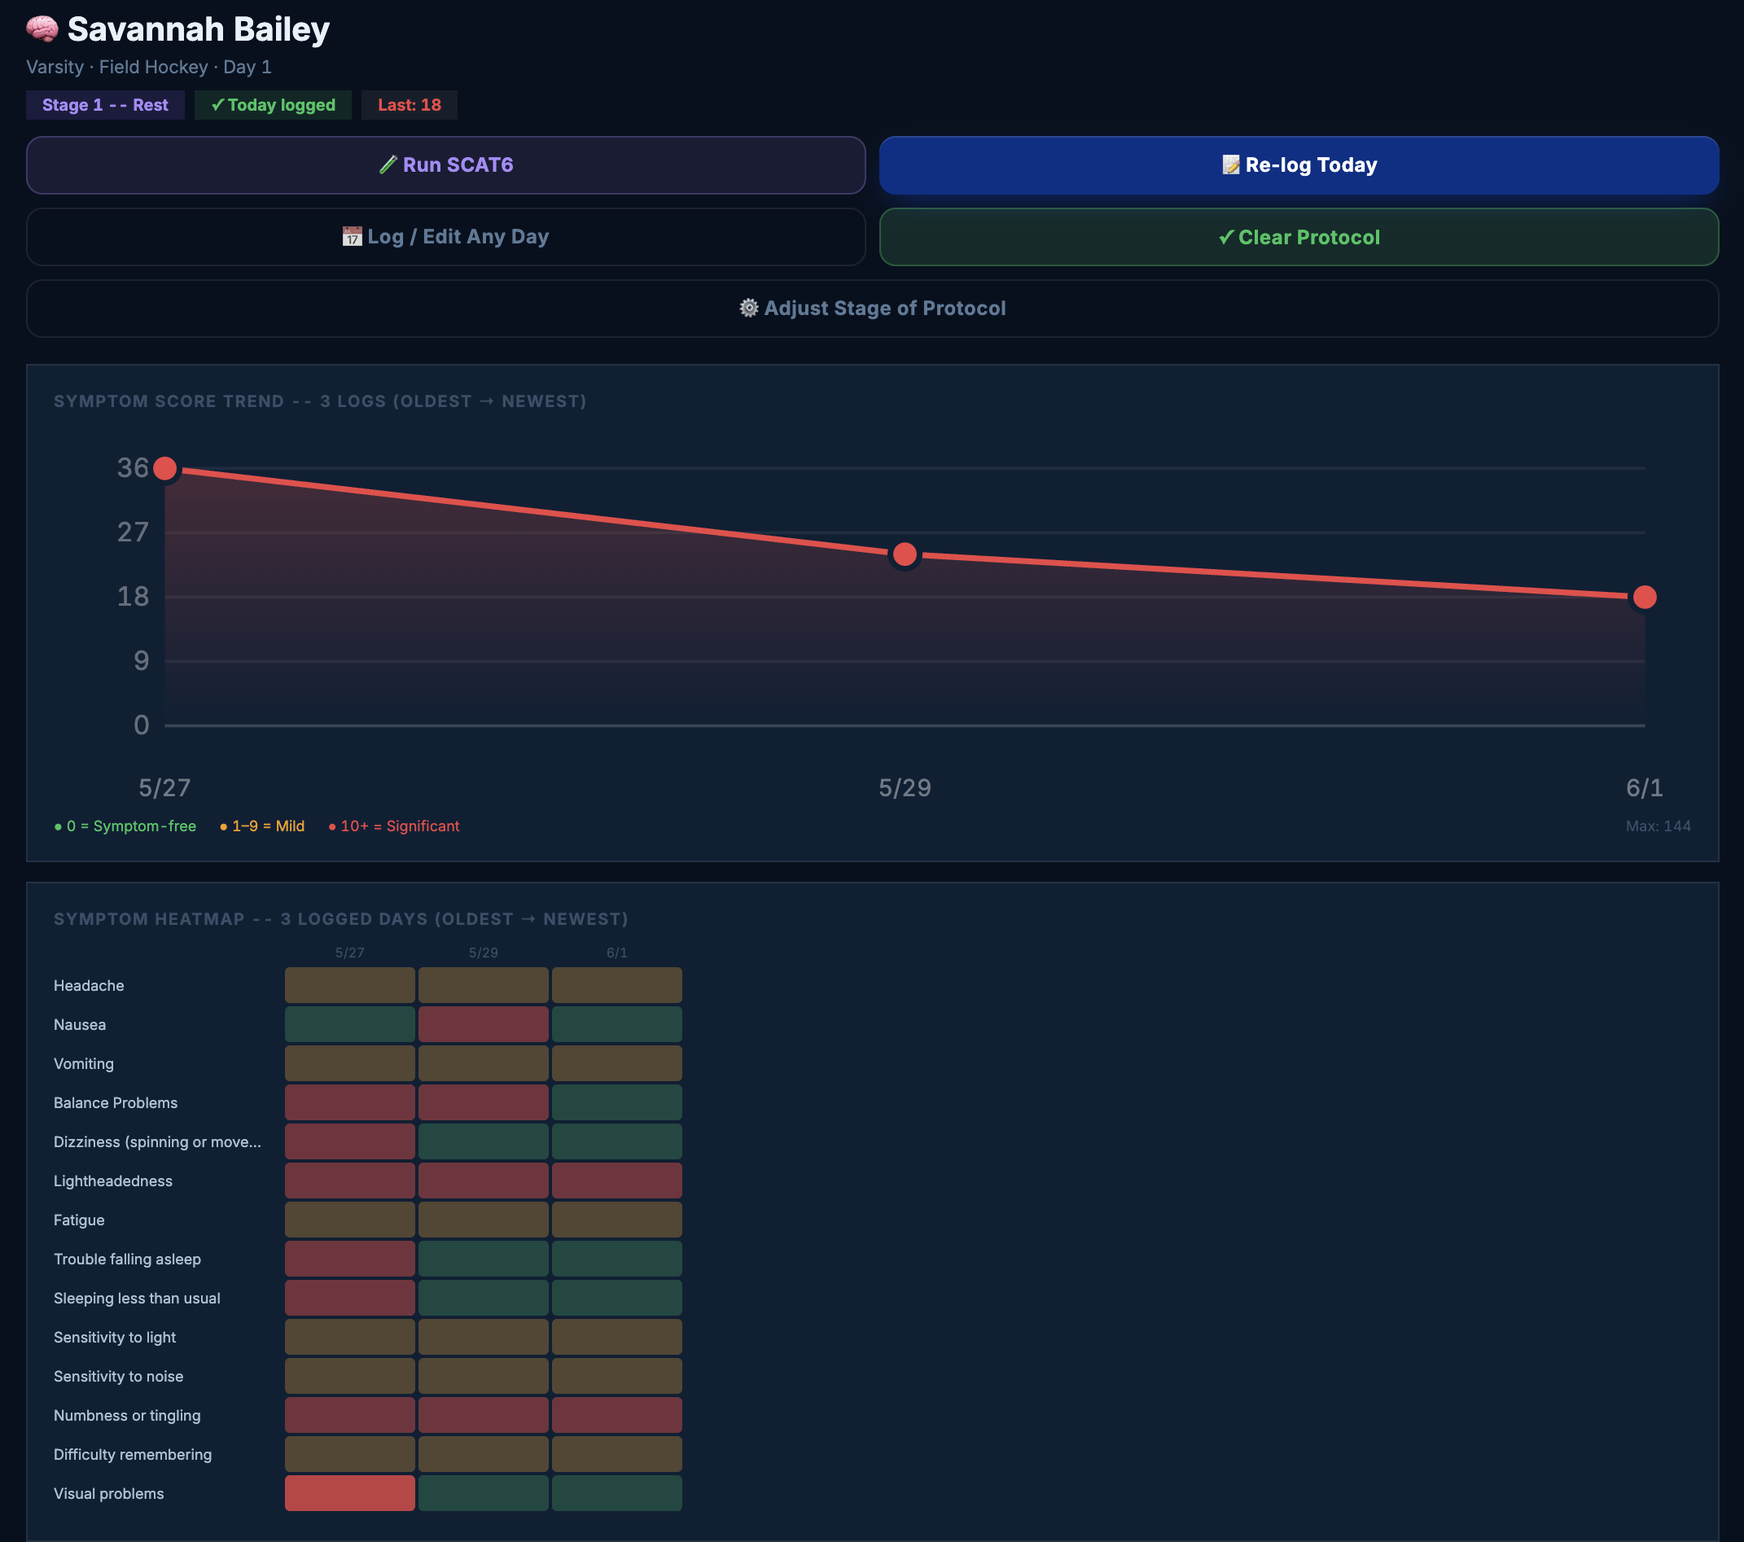Click the Sleeping less than usual cell for 5/27
Image resolution: width=1744 pixels, height=1542 pixels.
pyautogui.click(x=350, y=1298)
